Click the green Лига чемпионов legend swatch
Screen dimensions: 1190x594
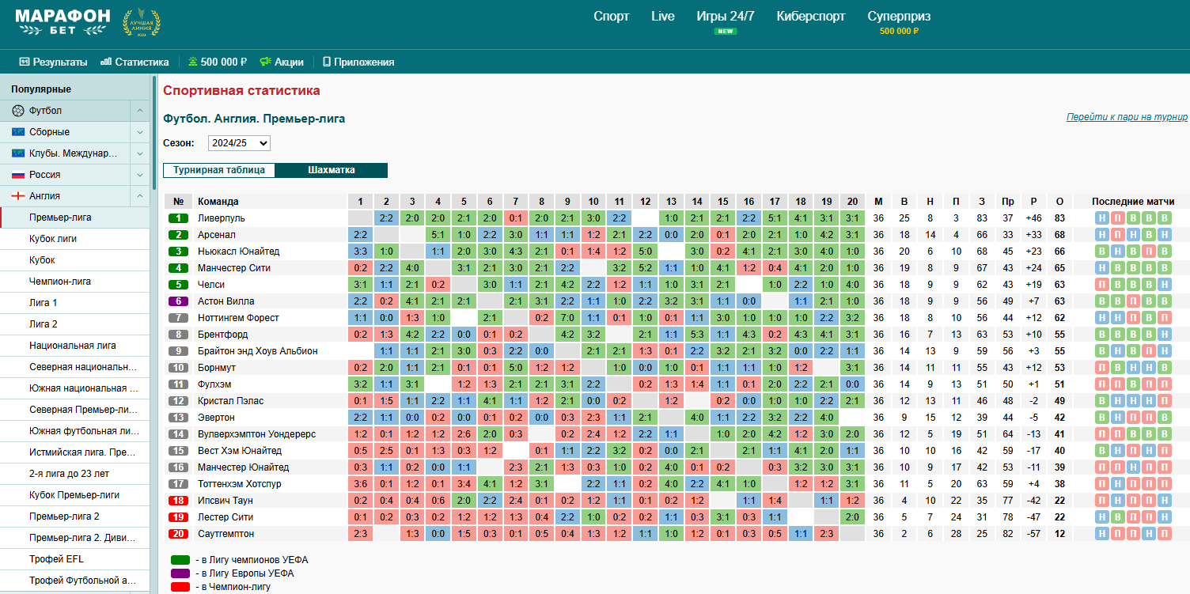click(180, 560)
